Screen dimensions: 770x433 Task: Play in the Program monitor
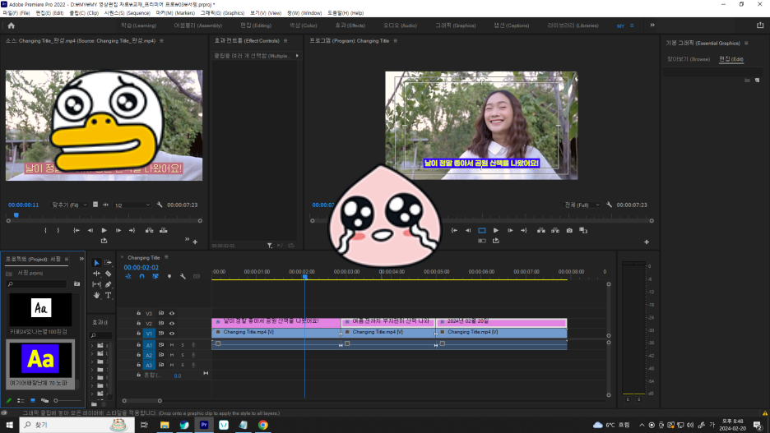[x=495, y=231]
